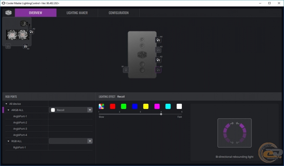Collapse the All device tree node
This screenshot has height=166, width=284.
(6, 104)
